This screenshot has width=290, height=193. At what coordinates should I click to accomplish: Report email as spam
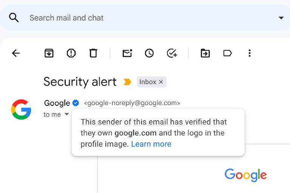[71, 53]
